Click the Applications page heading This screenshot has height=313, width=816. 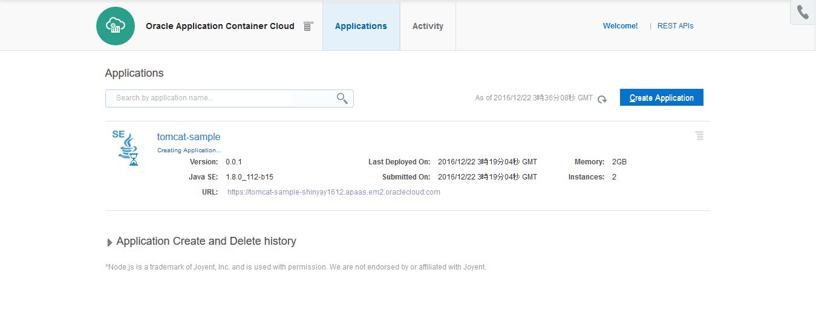[134, 73]
